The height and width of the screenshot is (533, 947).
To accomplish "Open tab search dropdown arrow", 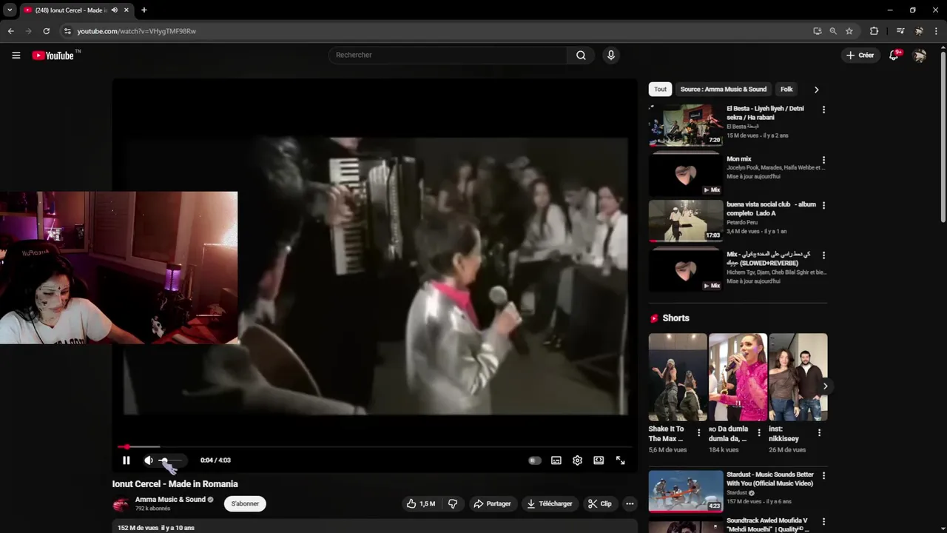I will pos(9,10).
